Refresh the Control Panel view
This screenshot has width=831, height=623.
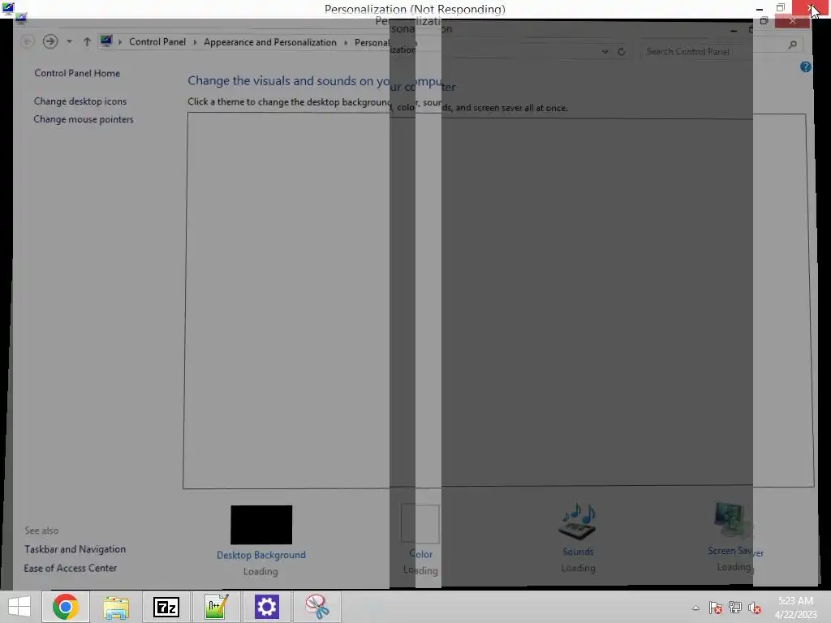click(x=621, y=52)
